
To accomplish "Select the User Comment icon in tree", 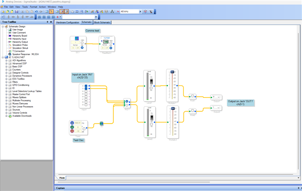I will pos(10,33).
